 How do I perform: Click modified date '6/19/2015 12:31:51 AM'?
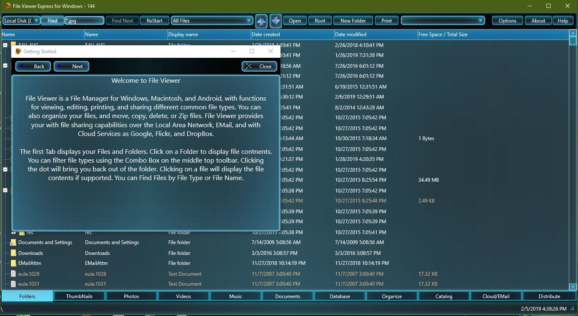[360, 86]
